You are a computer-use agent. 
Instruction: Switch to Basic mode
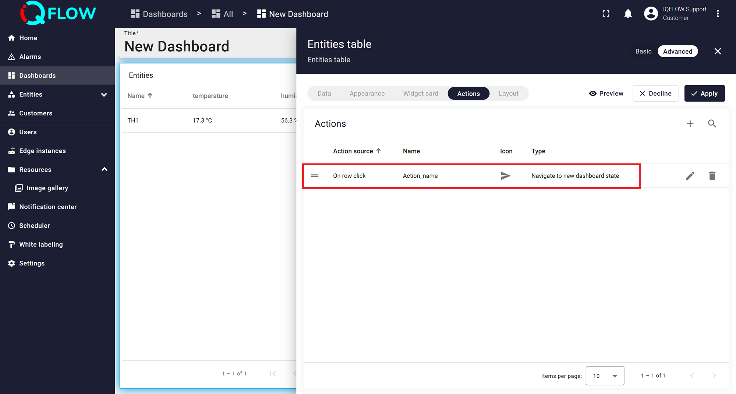coord(643,51)
